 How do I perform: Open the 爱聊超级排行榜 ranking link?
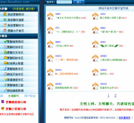[16, 102]
